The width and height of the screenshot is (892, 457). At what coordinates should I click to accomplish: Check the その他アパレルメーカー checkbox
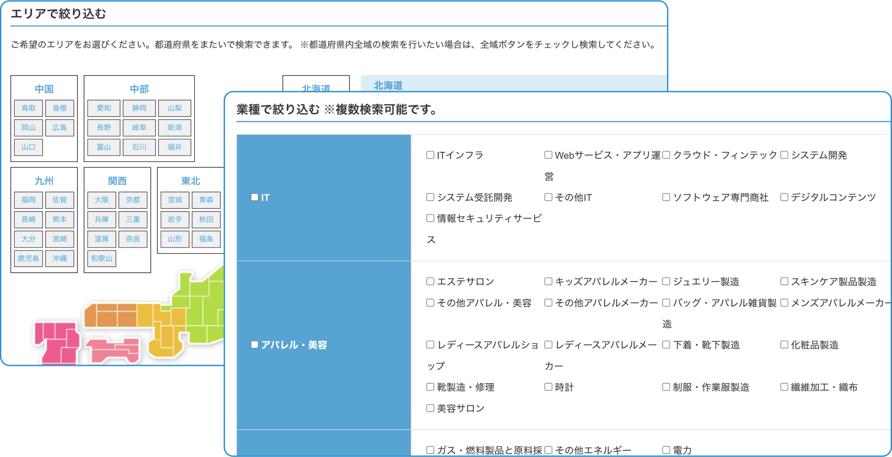click(x=548, y=302)
